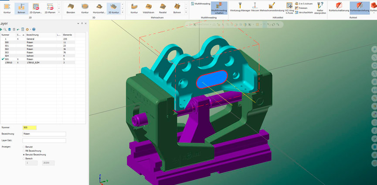Screen dimensions: 377x185
Task: Click the Multithreading schalten button
Action: click(x=219, y=8)
